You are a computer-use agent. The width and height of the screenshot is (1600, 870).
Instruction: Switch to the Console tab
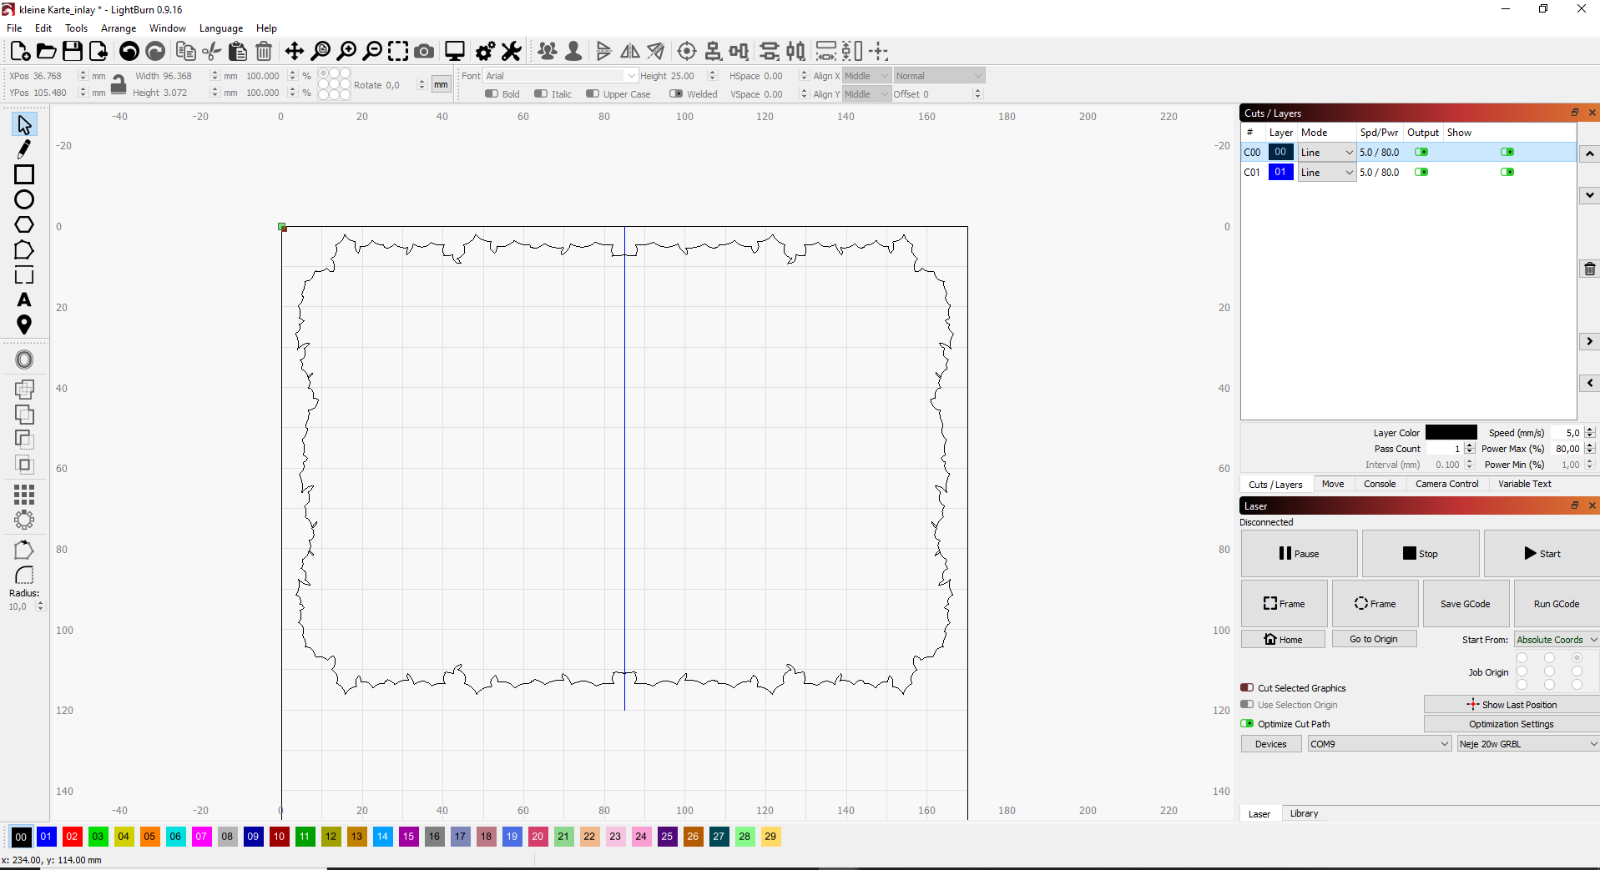click(x=1380, y=484)
